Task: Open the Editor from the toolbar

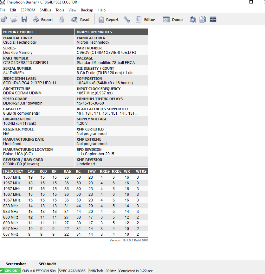Action: pyautogui.click(x=145, y=20)
